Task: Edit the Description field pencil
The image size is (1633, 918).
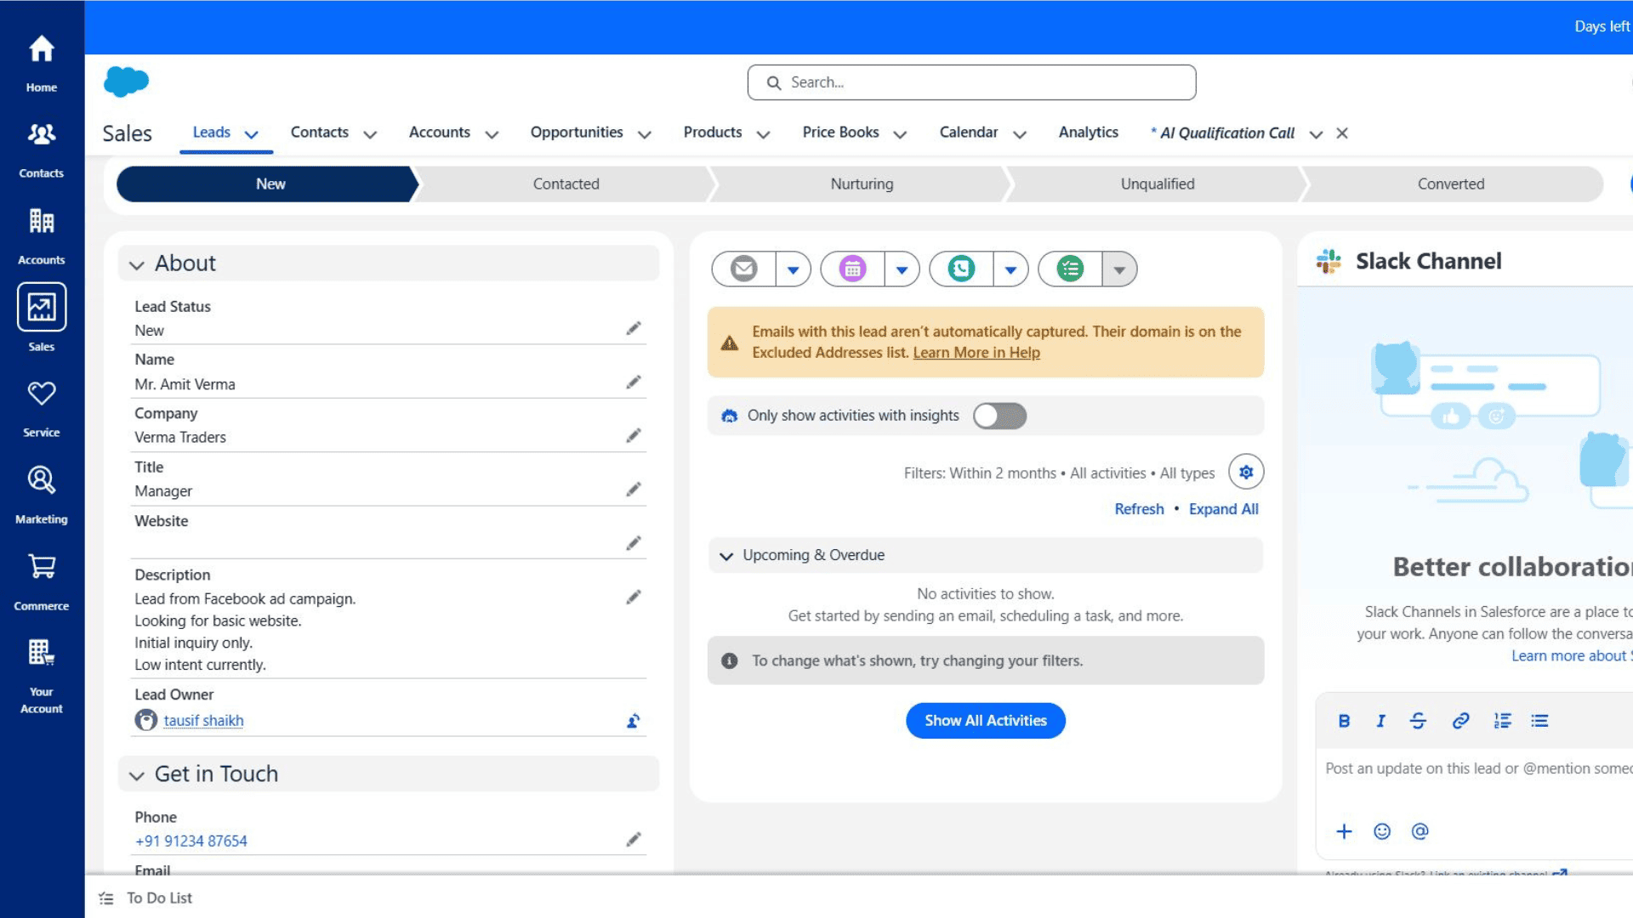Action: 634,597
